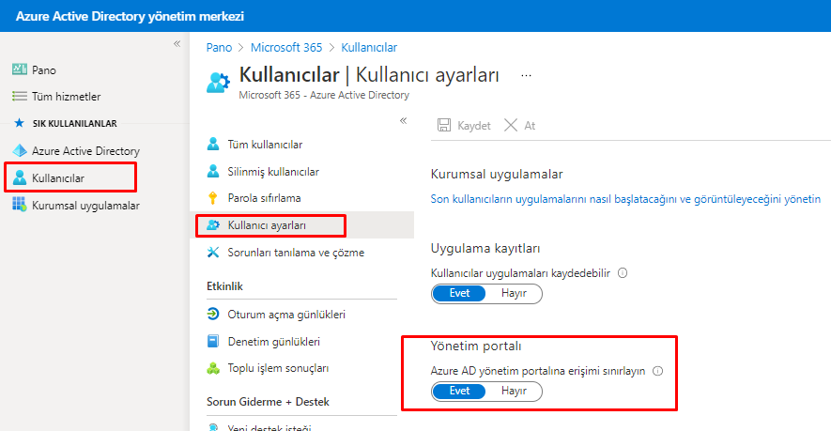This screenshot has height=431, width=831.
Task: Click the Kurumsal uygulamalar grid icon
Action: [20, 205]
